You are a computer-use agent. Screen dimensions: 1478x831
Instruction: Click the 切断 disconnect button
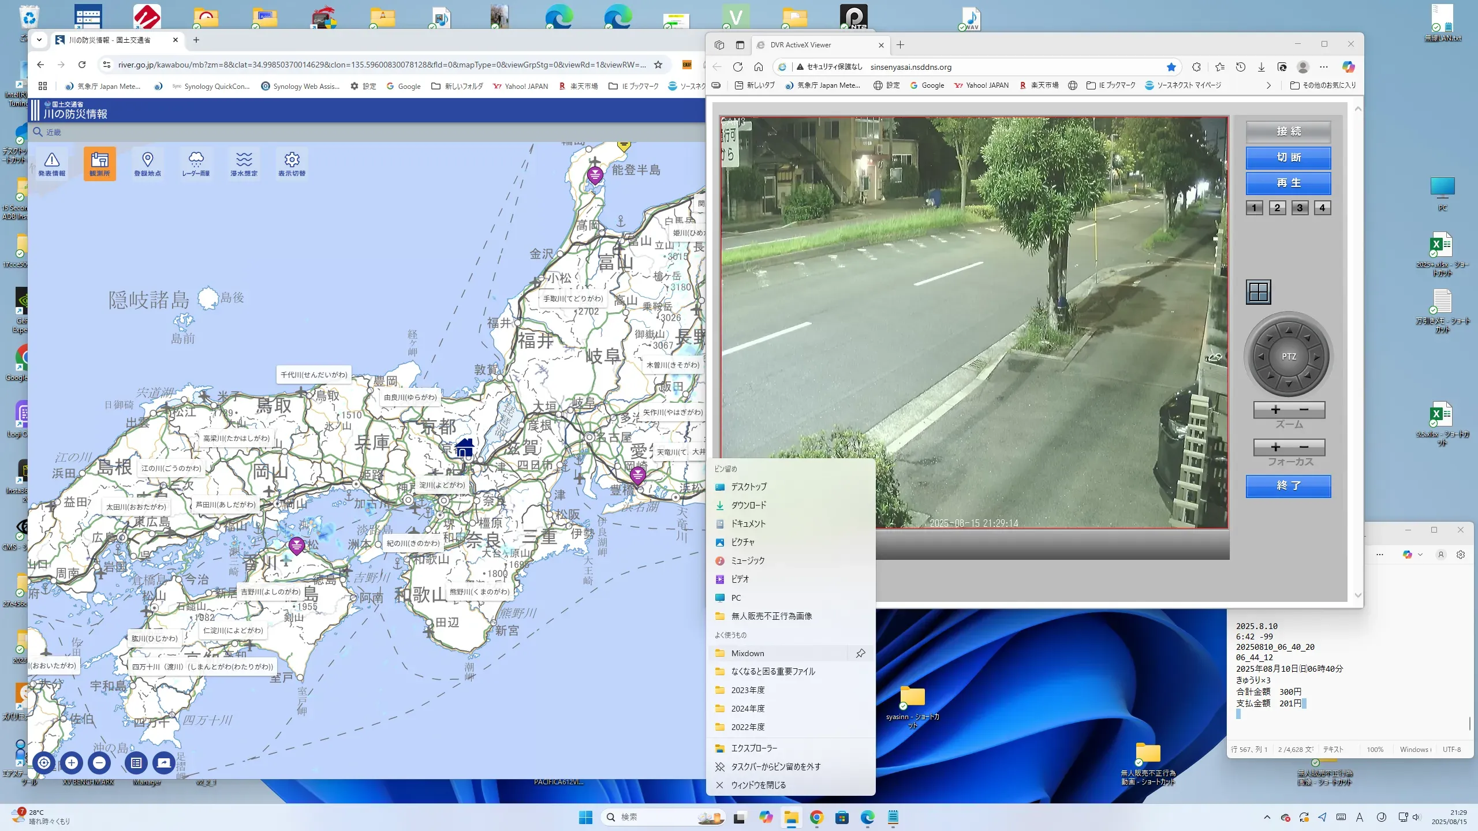pyautogui.click(x=1288, y=158)
